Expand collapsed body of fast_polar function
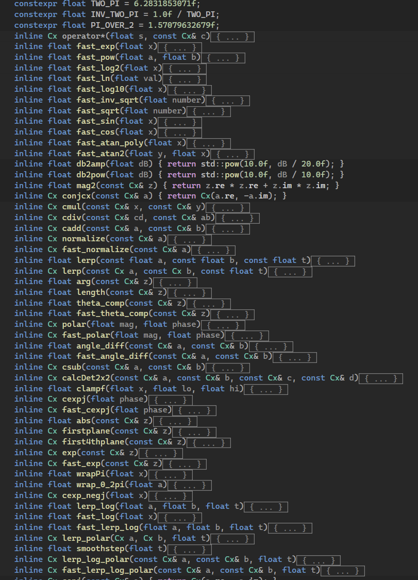Viewport: 418px width, 580px height. click(x=247, y=336)
